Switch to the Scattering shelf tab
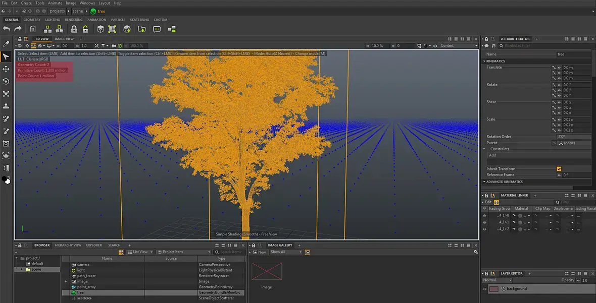The width and height of the screenshot is (596, 303). (x=139, y=20)
